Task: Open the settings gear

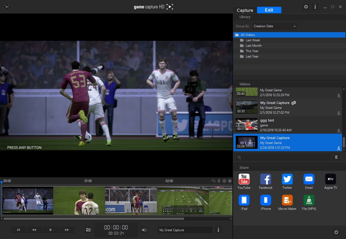Action: tap(306, 7)
